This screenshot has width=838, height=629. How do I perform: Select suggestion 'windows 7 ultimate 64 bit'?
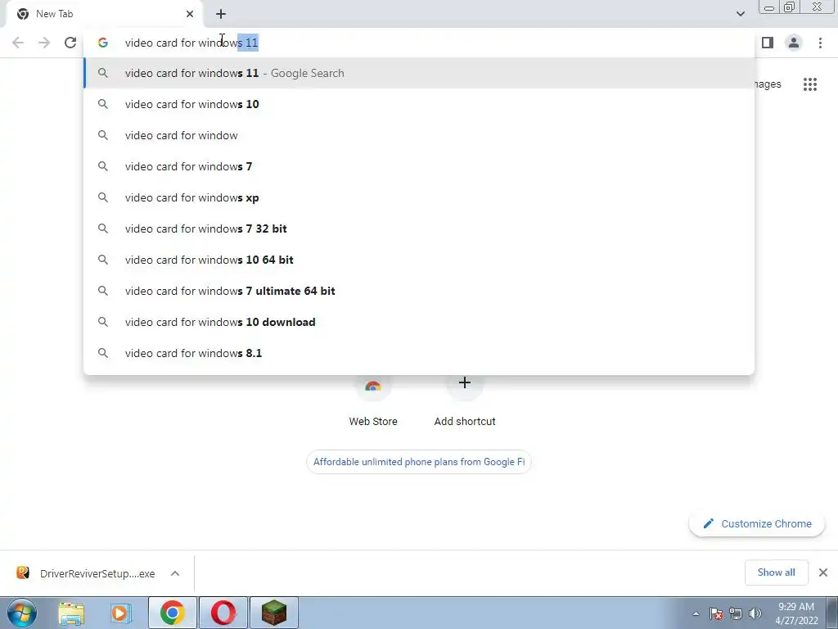[x=419, y=291]
